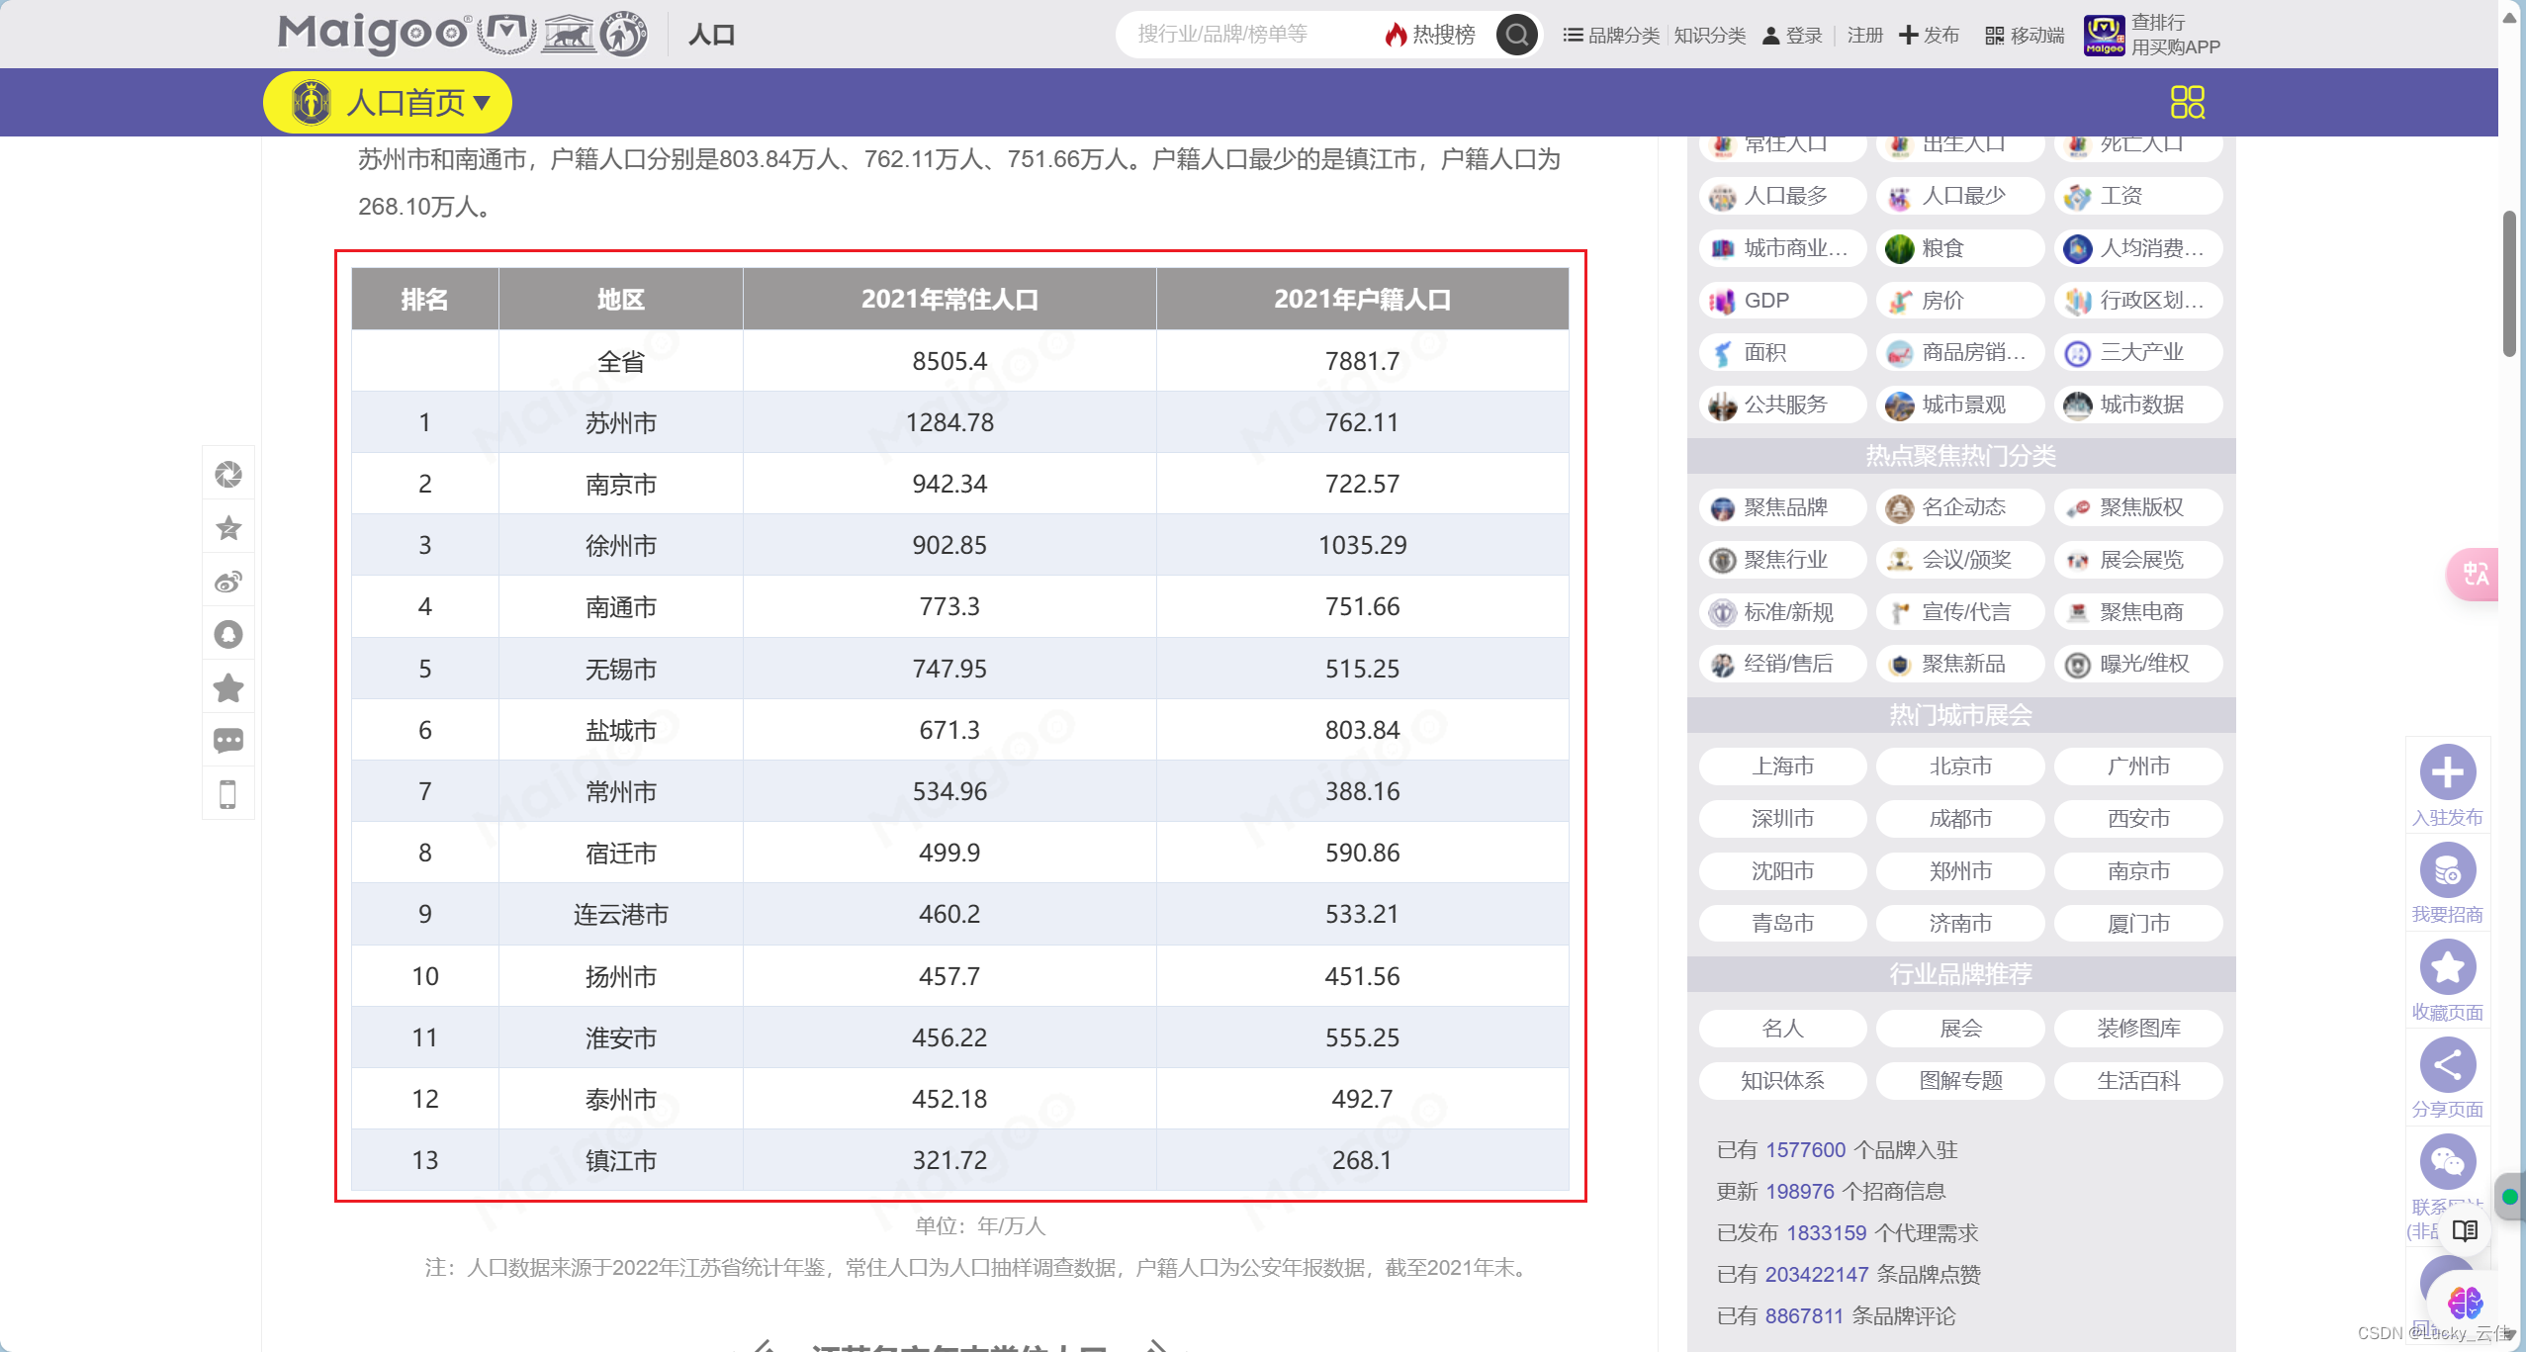Click the open-book reader icon
Viewport: 2526px width, 1352px height.
(x=2465, y=1230)
